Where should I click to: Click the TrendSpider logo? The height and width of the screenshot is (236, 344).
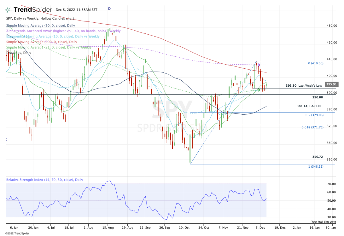coord(29,10)
